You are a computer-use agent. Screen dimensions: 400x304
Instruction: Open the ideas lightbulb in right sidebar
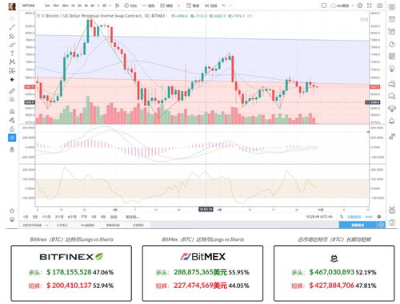click(392, 69)
